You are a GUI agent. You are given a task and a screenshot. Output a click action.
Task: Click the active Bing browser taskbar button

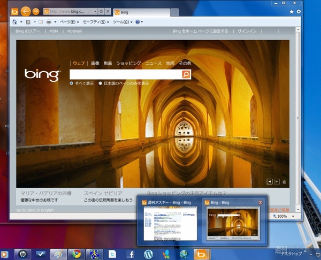(202, 254)
